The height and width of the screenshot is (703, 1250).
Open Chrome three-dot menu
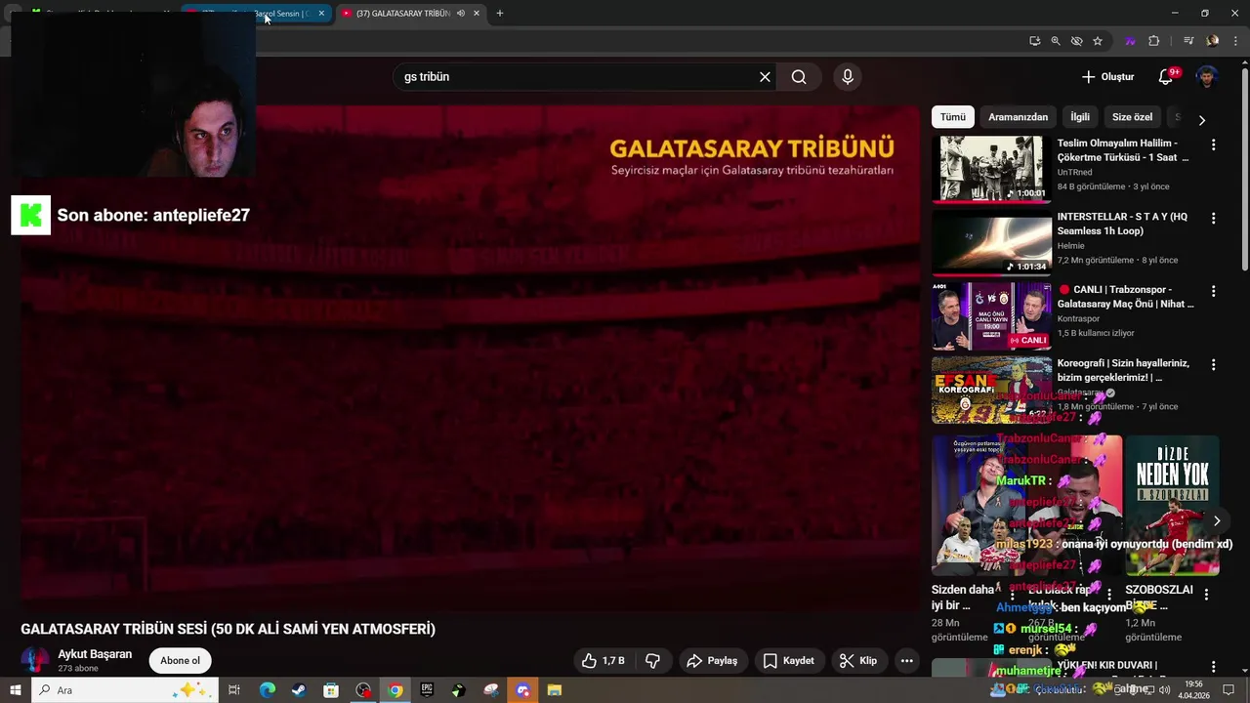[x=1235, y=41]
